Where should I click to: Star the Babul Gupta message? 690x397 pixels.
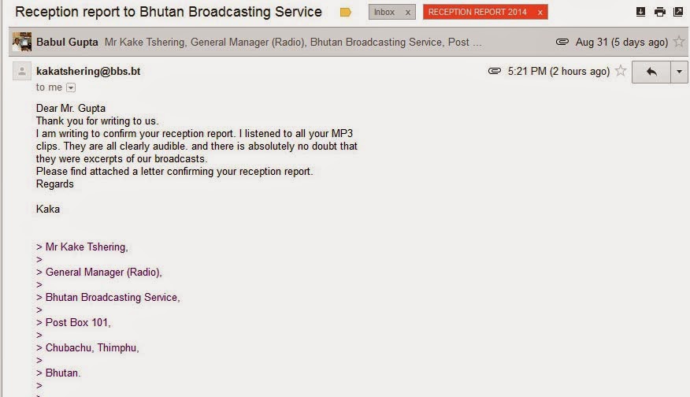pos(680,42)
